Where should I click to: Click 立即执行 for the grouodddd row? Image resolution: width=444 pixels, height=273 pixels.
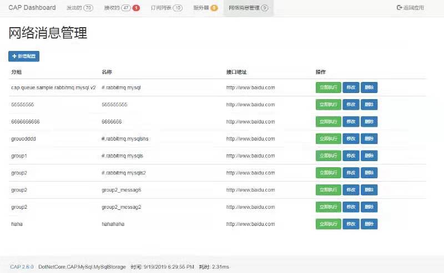click(328, 139)
